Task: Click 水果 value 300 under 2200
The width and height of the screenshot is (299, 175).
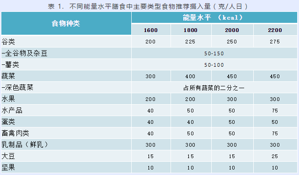Action: pos(275,99)
